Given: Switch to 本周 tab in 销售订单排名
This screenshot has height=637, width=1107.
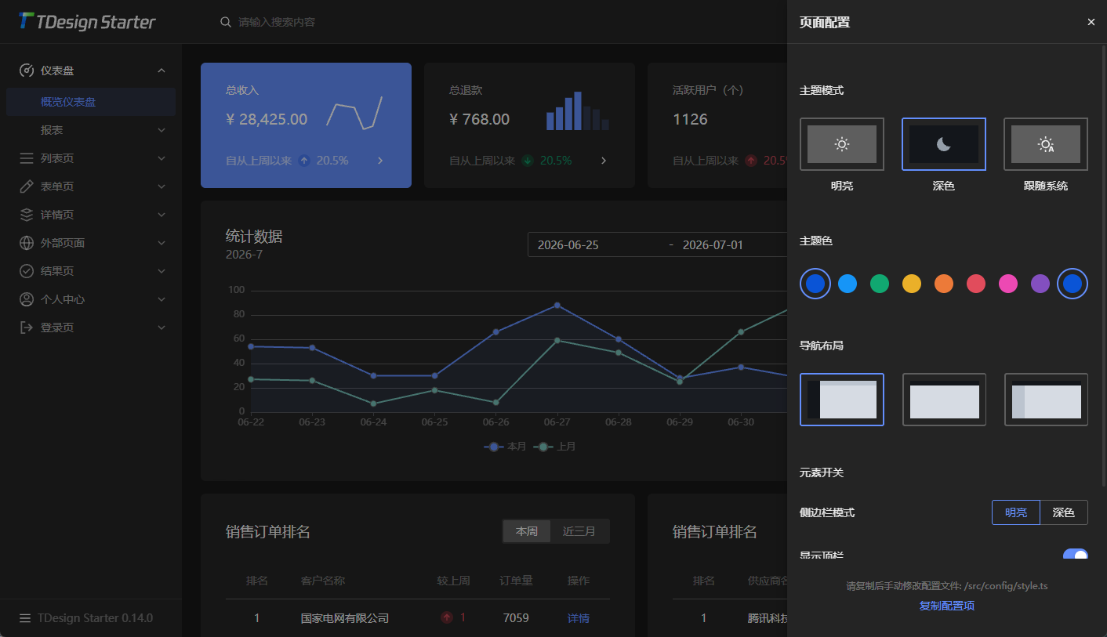Looking at the screenshot, I should coord(527,531).
